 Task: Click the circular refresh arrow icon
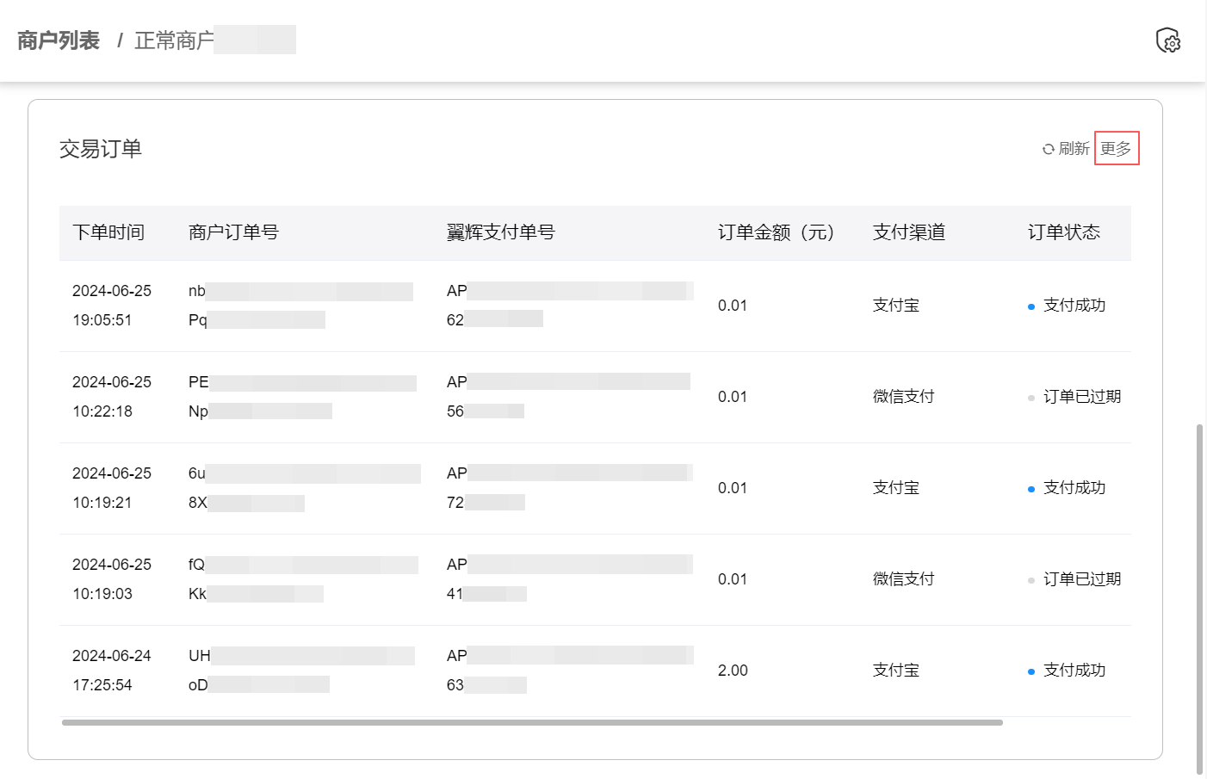[x=1048, y=148]
